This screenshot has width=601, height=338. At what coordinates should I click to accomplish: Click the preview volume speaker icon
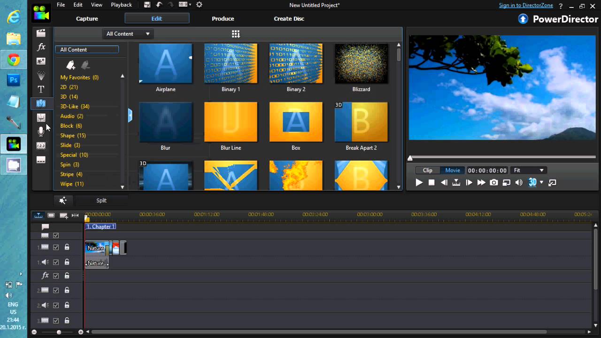click(519, 183)
